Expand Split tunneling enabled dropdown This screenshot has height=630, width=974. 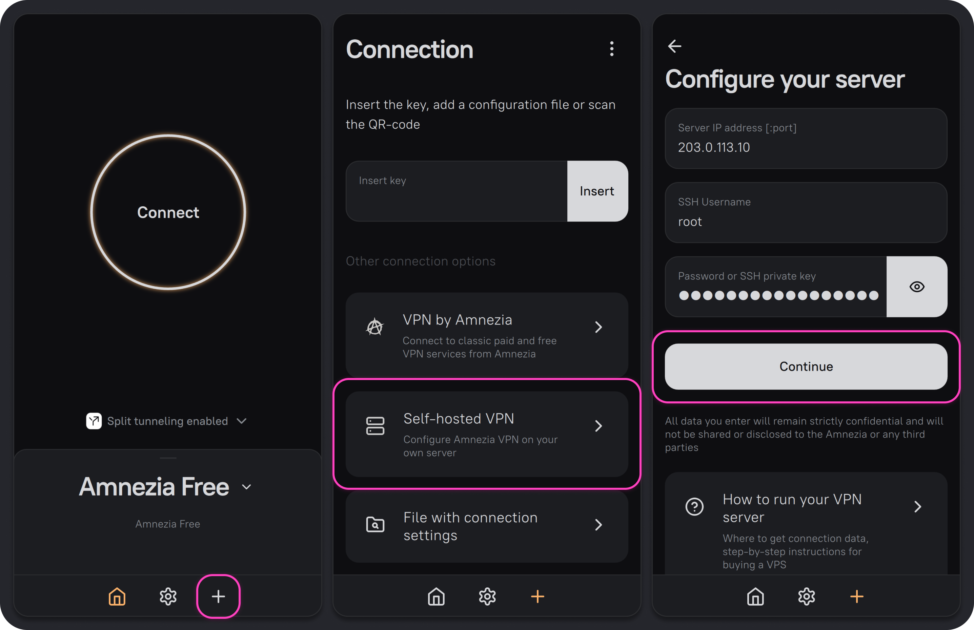click(241, 421)
